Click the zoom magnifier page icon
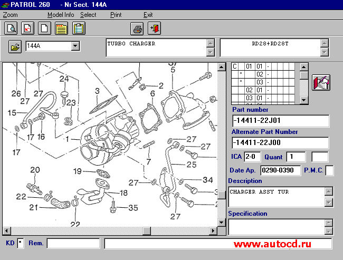This screenshot has height=260, width=343. [x=11, y=28]
